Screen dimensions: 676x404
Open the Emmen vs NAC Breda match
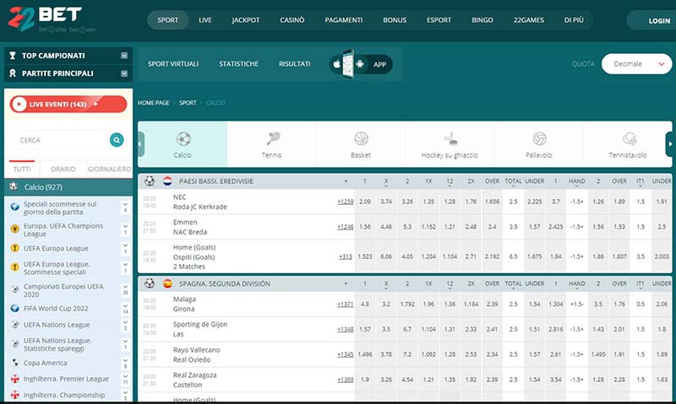tap(189, 227)
